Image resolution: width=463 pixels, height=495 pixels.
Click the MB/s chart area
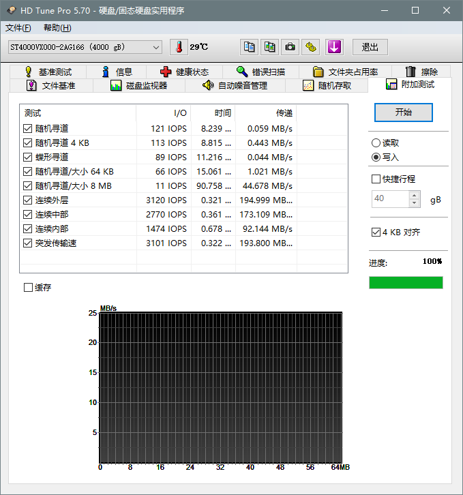coord(220,388)
